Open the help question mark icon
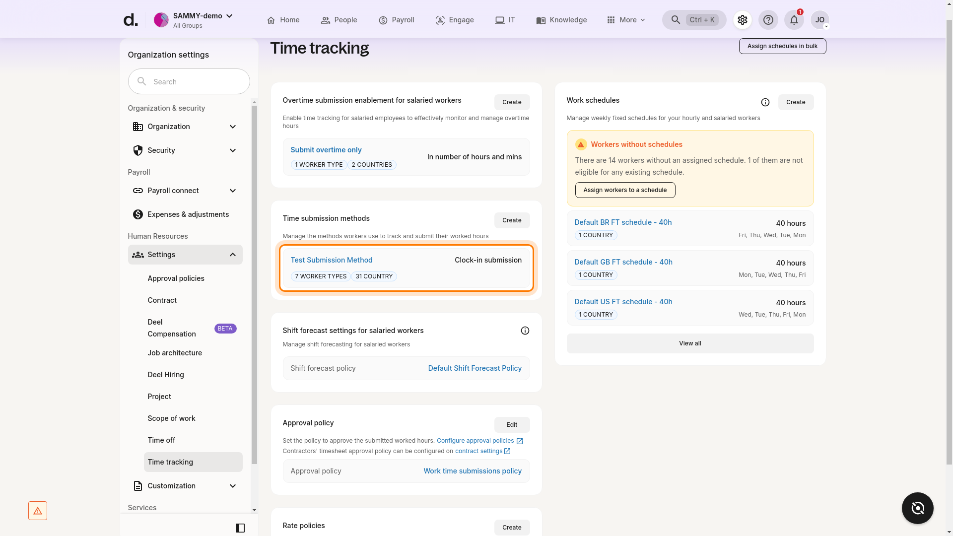Image resolution: width=953 pixels, height=536 pixels. coord(768,20)
